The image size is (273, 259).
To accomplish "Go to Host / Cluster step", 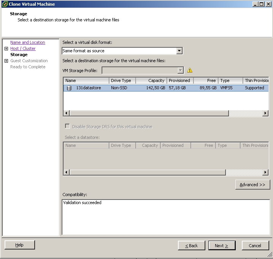I will tap(23, 48).
